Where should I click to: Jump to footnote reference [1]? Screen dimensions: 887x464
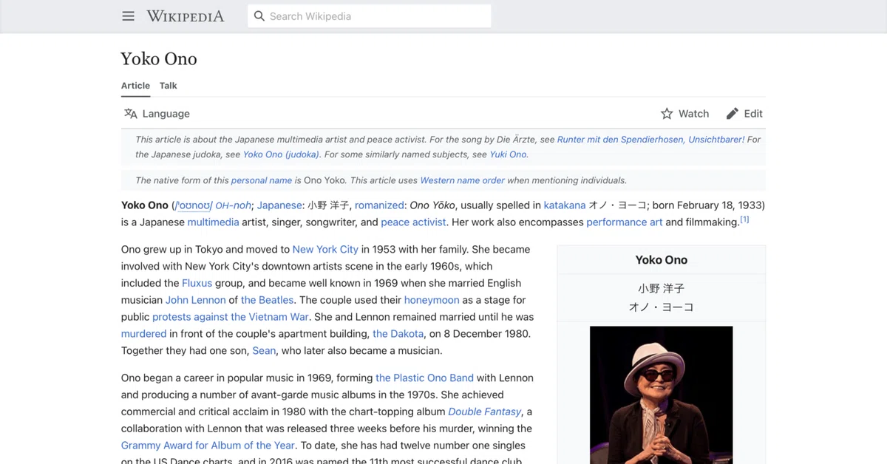coord(744,219)
